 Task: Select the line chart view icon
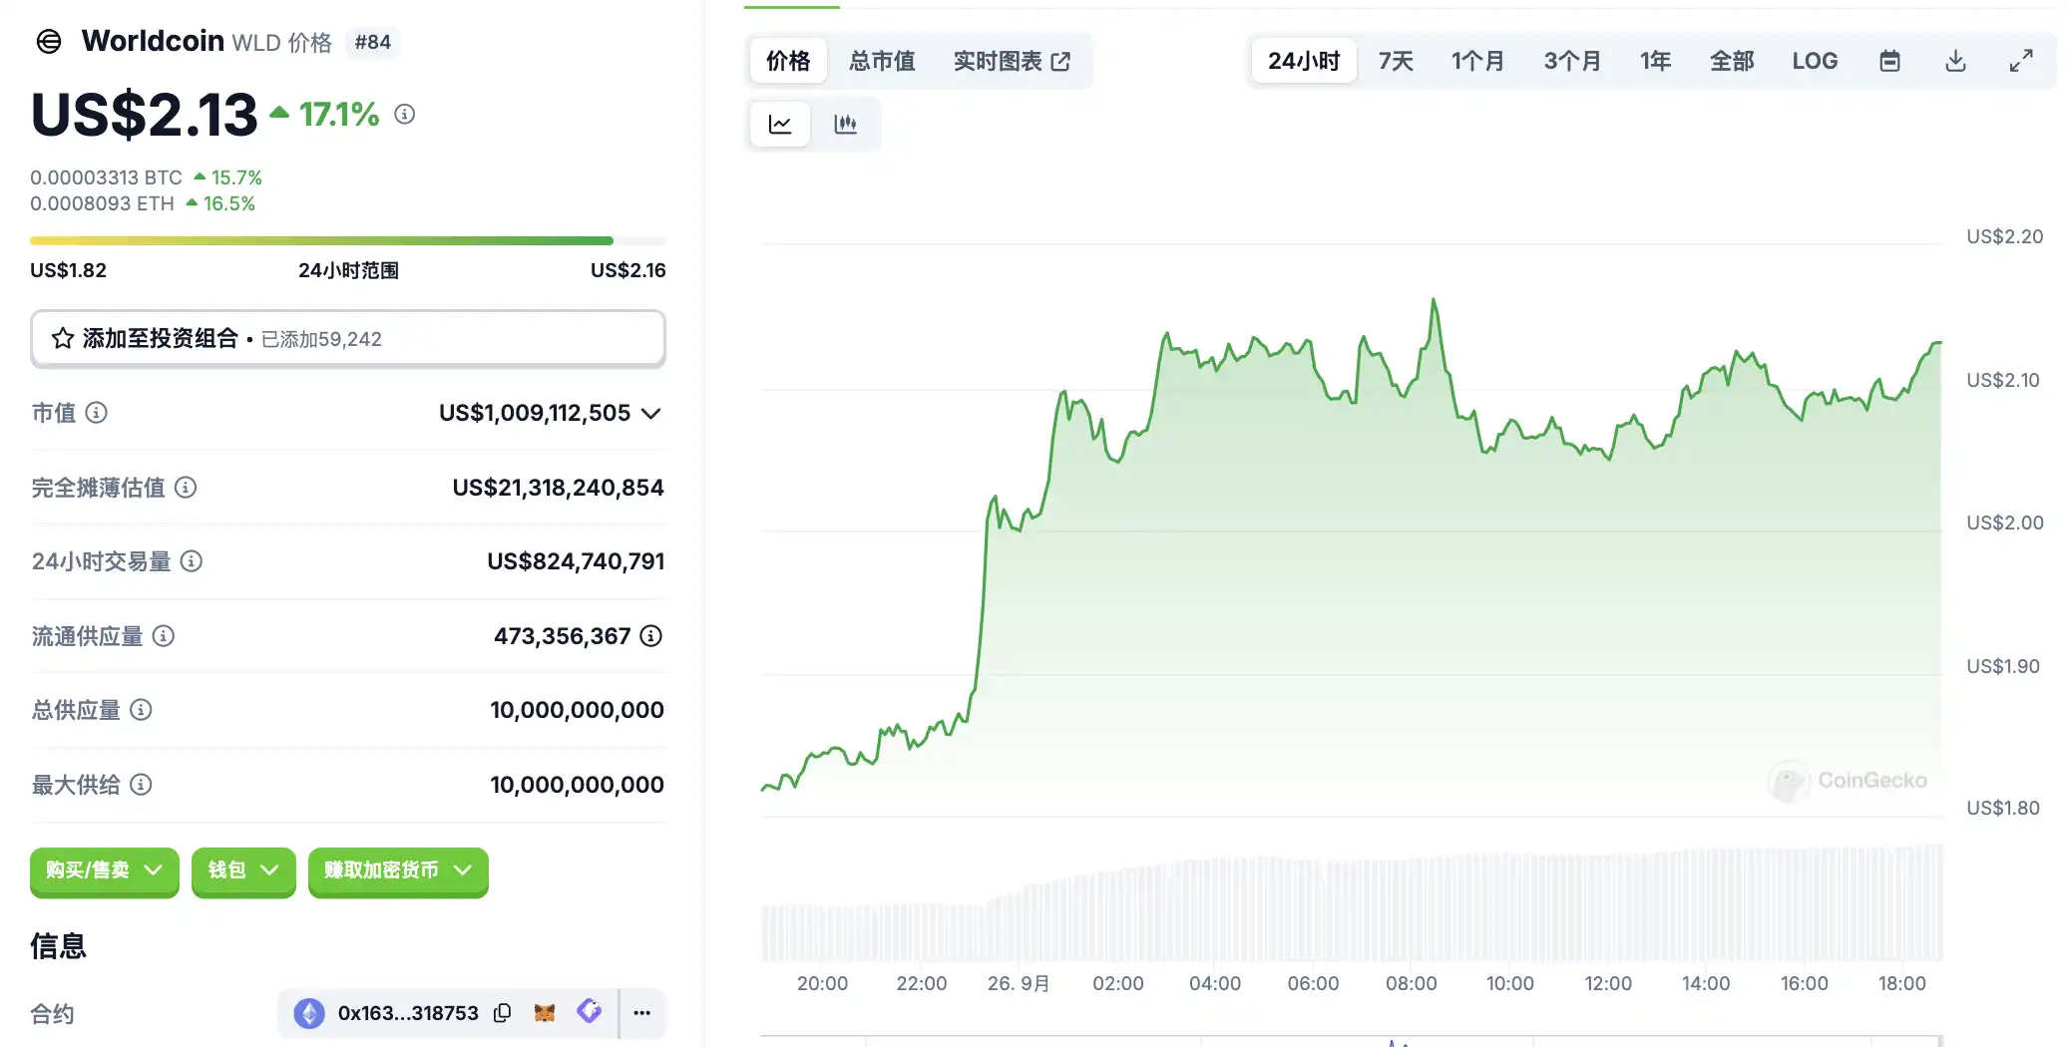(x=780, y=125)
